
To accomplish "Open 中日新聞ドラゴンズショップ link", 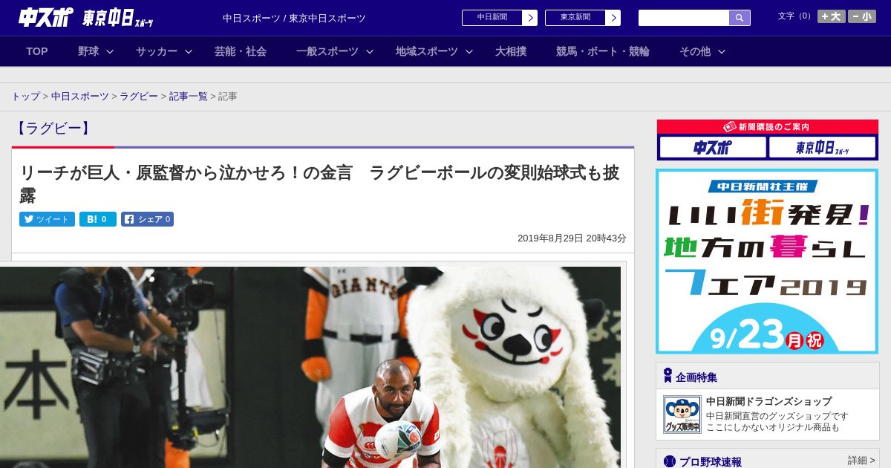I will click(x=769, y=401).
